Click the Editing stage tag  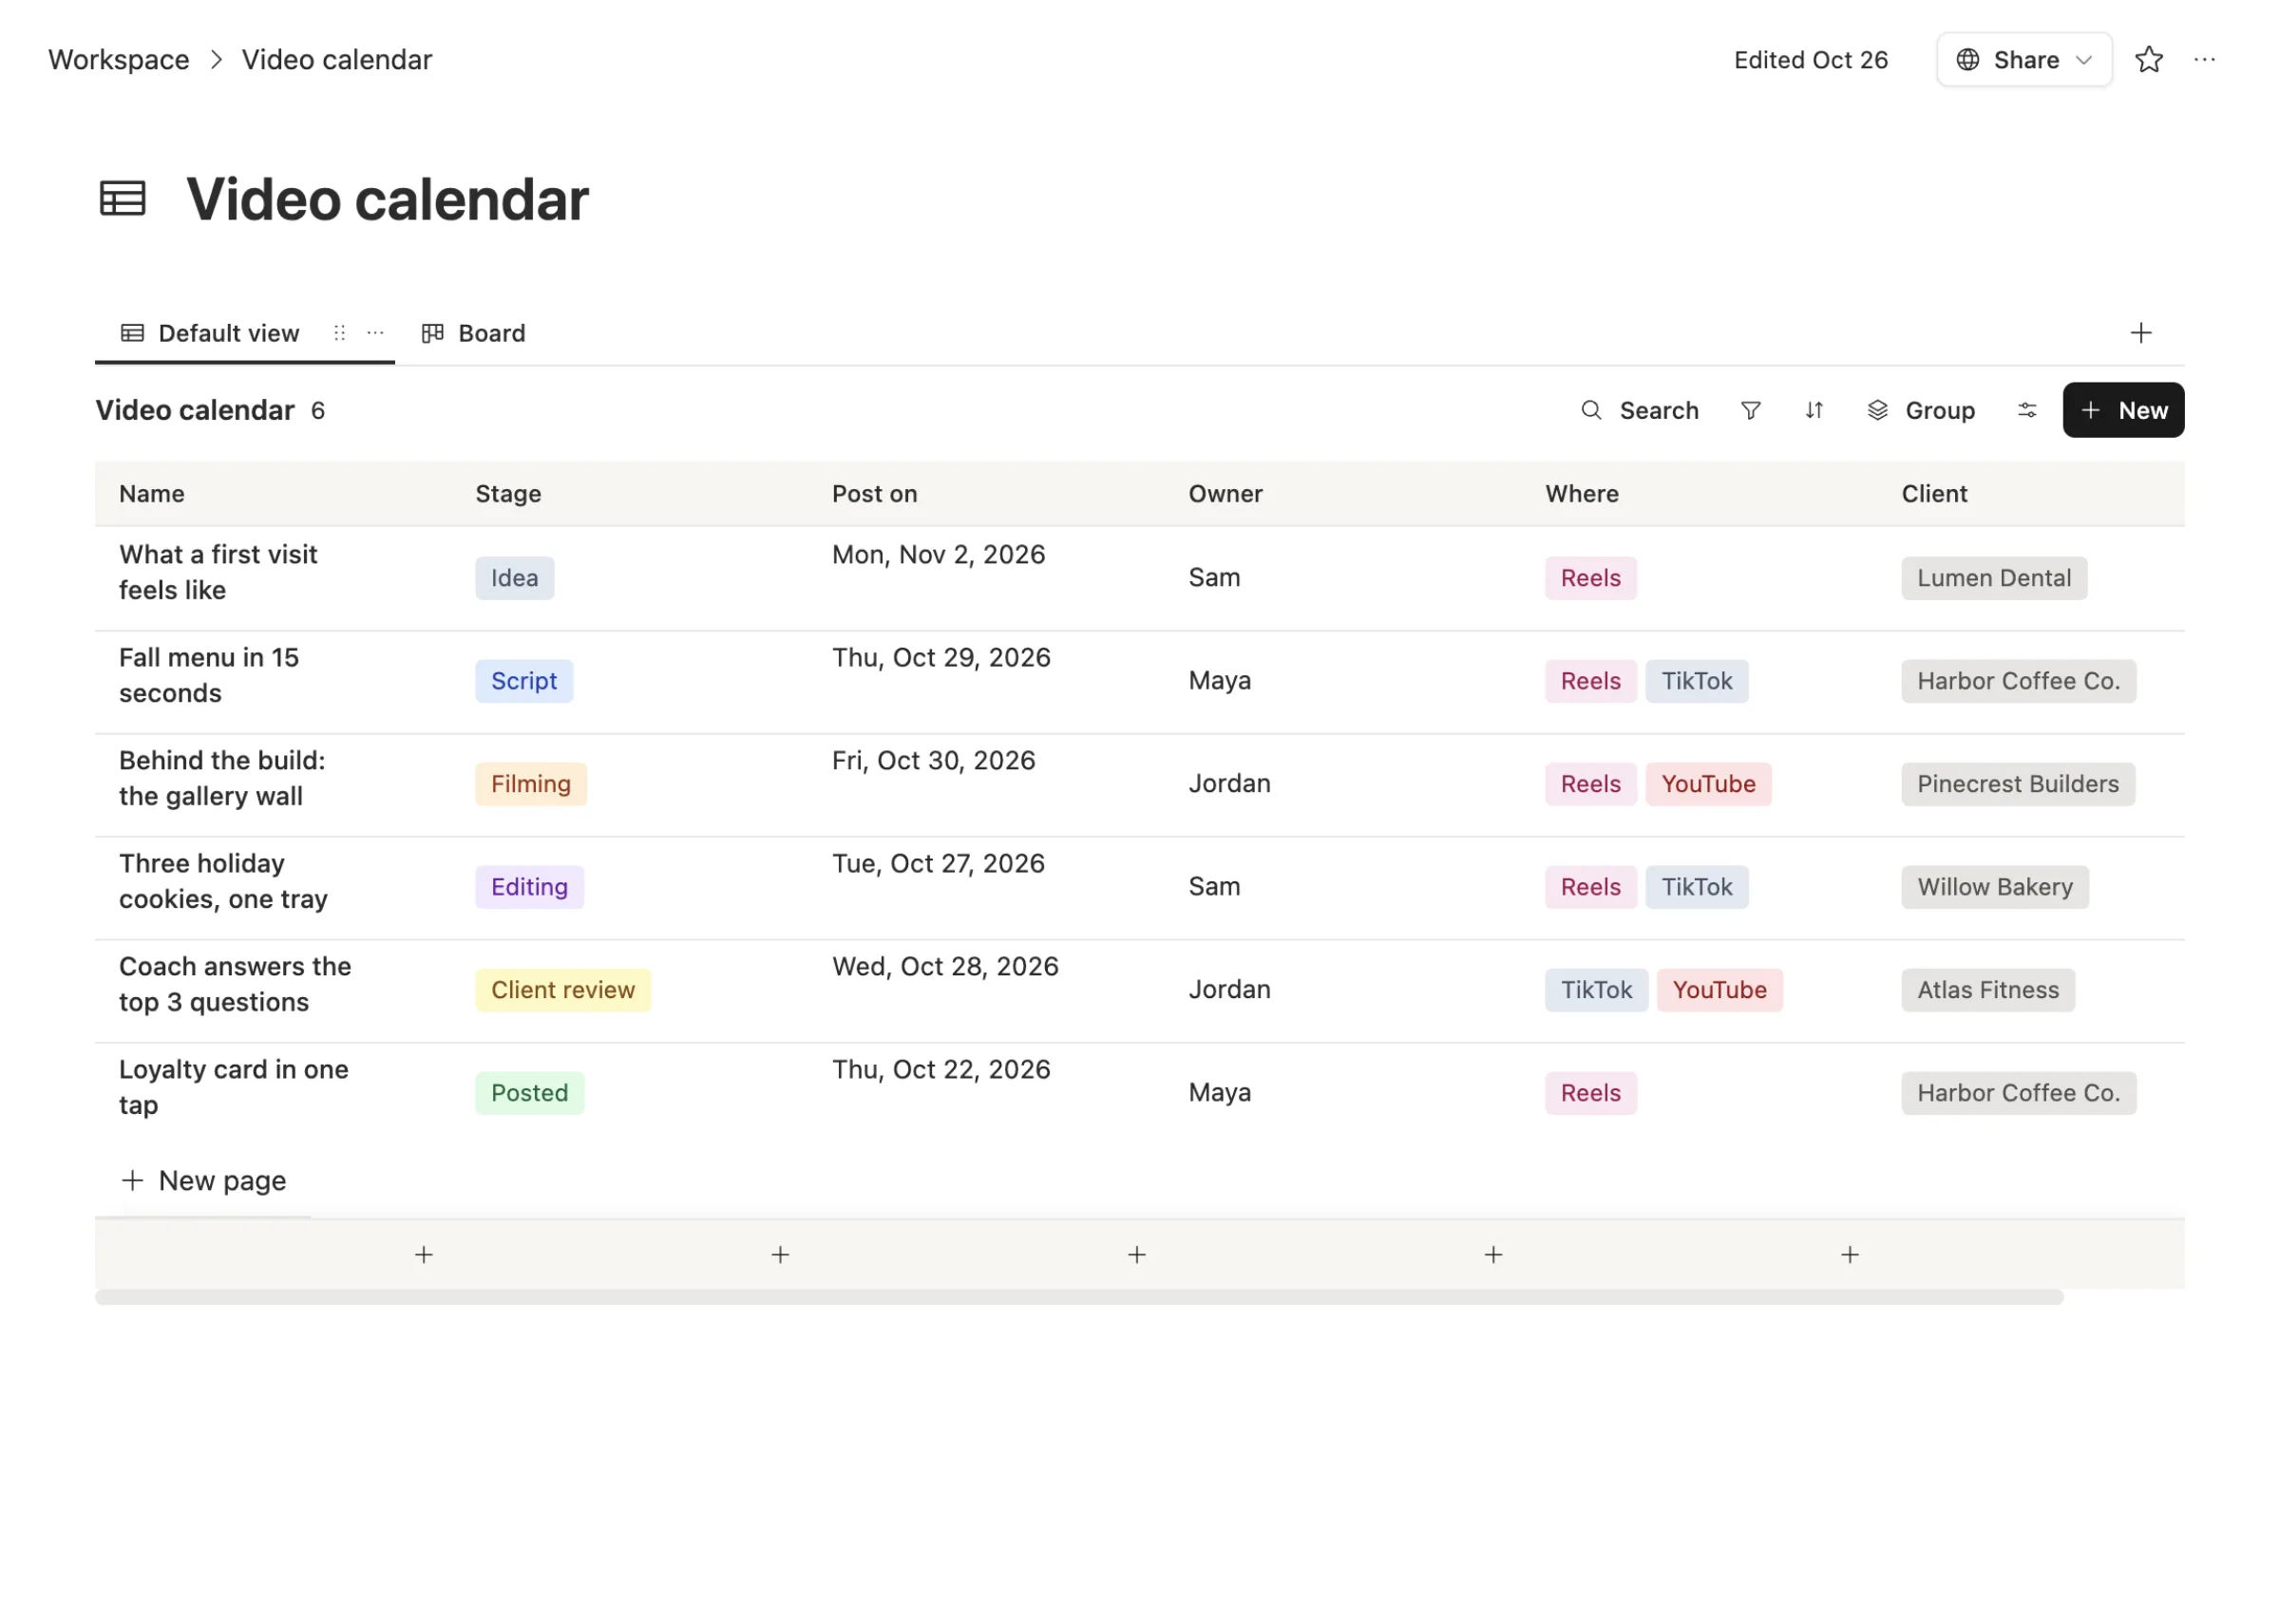pyautogui.click(x=530, y=887)
